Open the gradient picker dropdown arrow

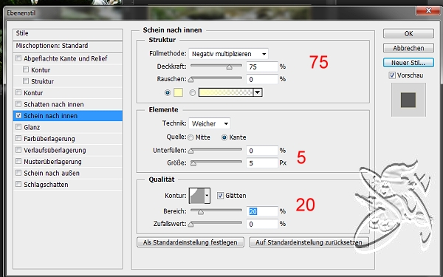tap(258, 92)
